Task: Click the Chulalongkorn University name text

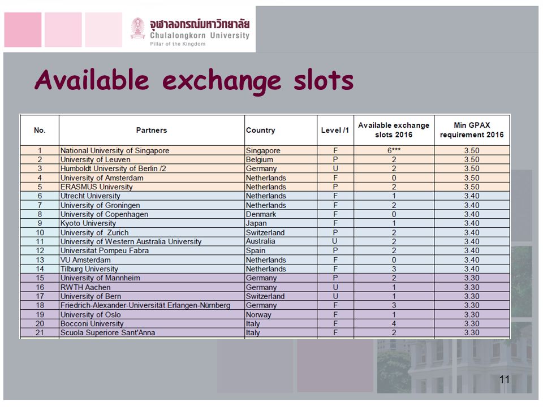Action: [x=200, y=36]
